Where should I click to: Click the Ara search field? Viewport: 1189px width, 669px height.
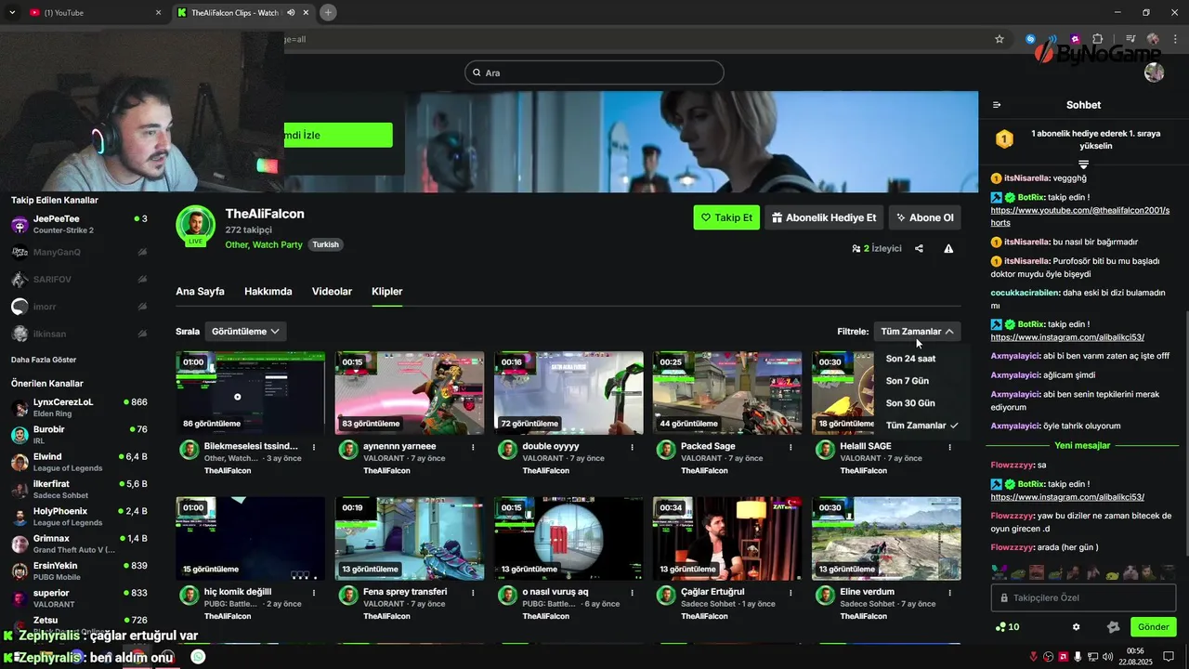[594, 72]
